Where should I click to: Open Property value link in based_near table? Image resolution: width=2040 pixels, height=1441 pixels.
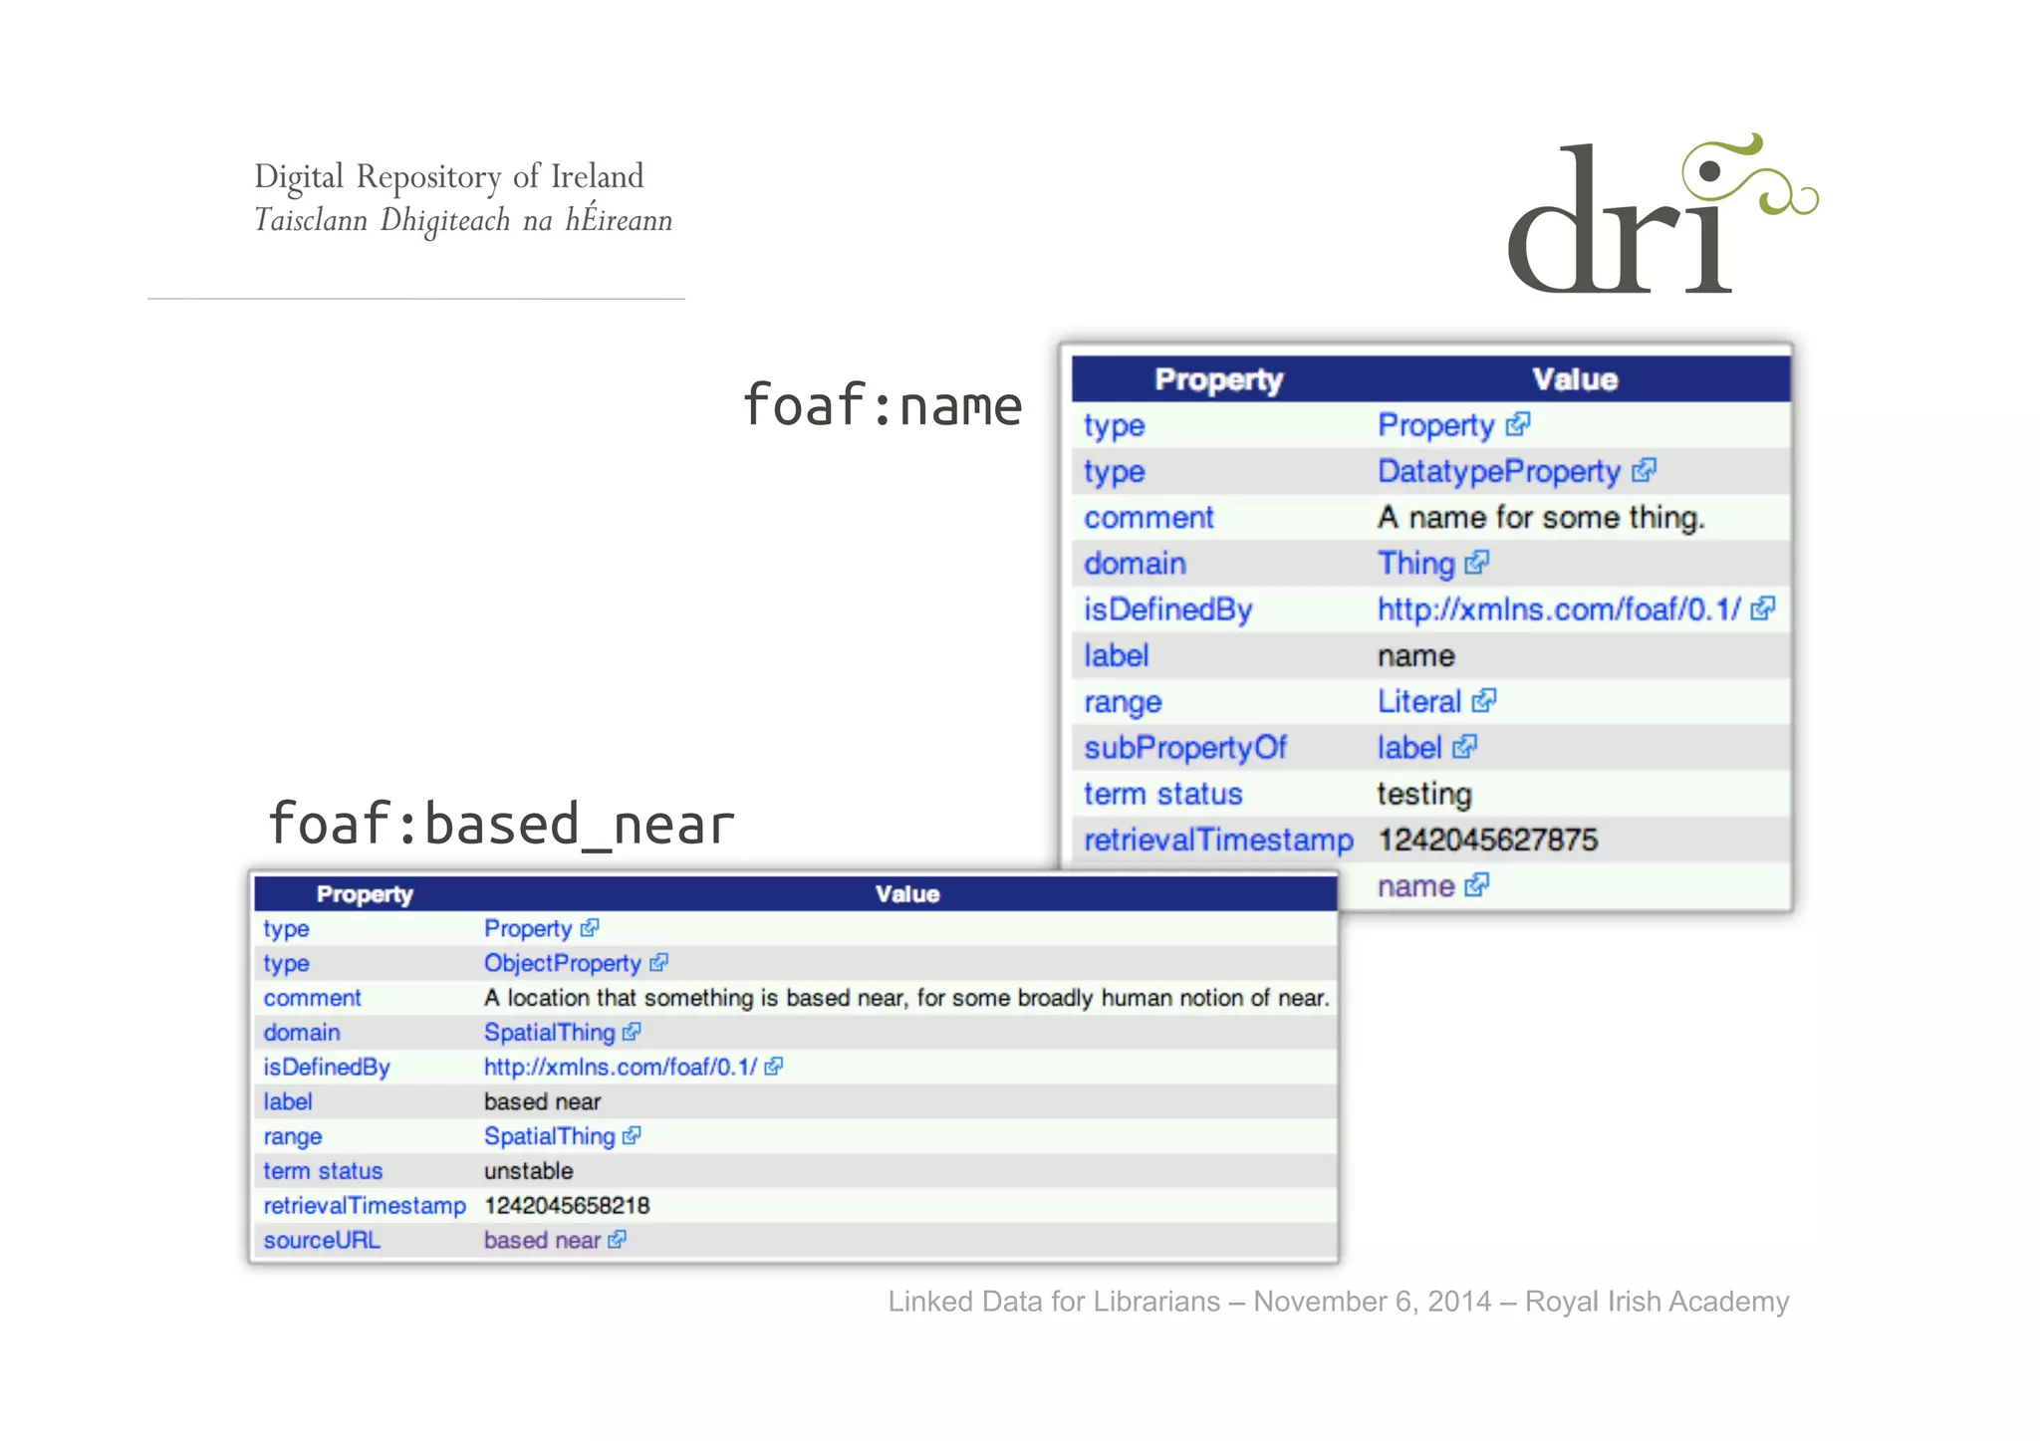tap(528, 929)
